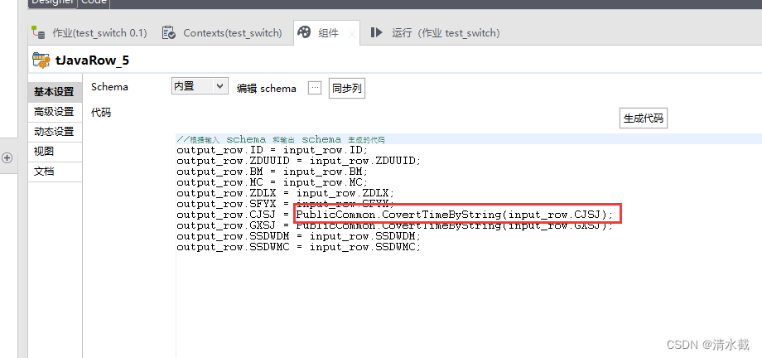Click the output_row.SFYX code line
Image resolution: width=762 pixels, height=358 pixels.
[x=286, y=204]
